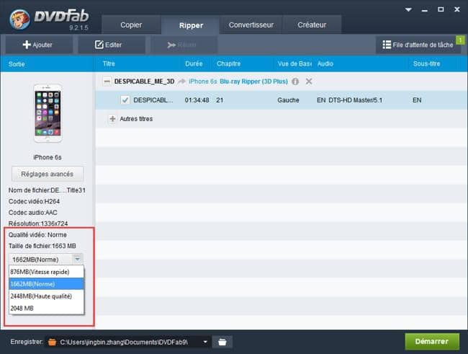Open the Copier tab
The height and width of the screenshot is (354, 468).
[x=131, y=25]
